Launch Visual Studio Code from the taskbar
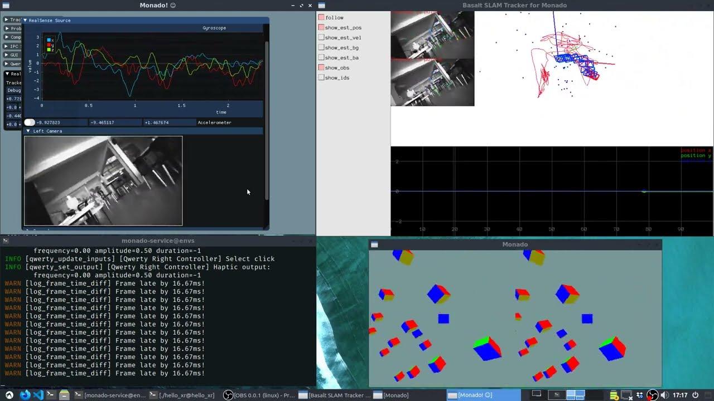The width and height of the screenshot is (714, 401). [x=38, y=395]
